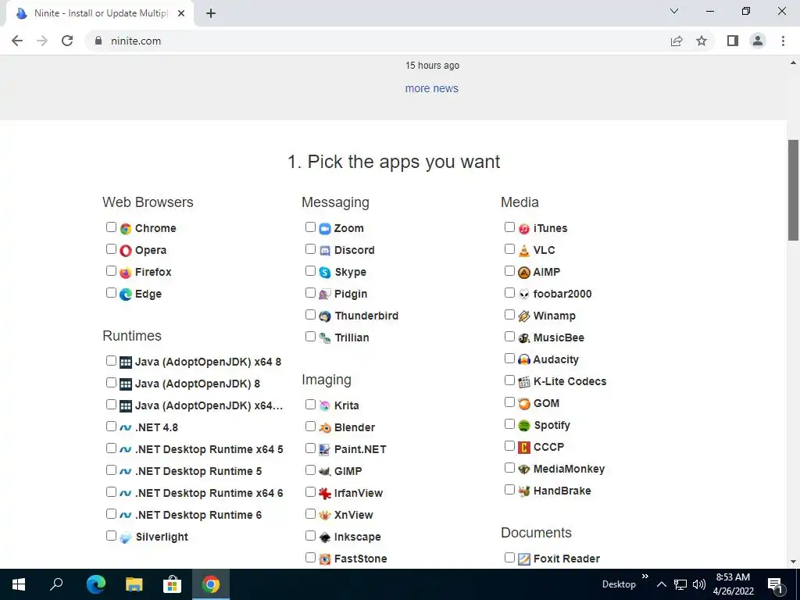The width and height of the screenshot is (800, 600).
Task: Click the Winamp icon
Action: point(524,316)
